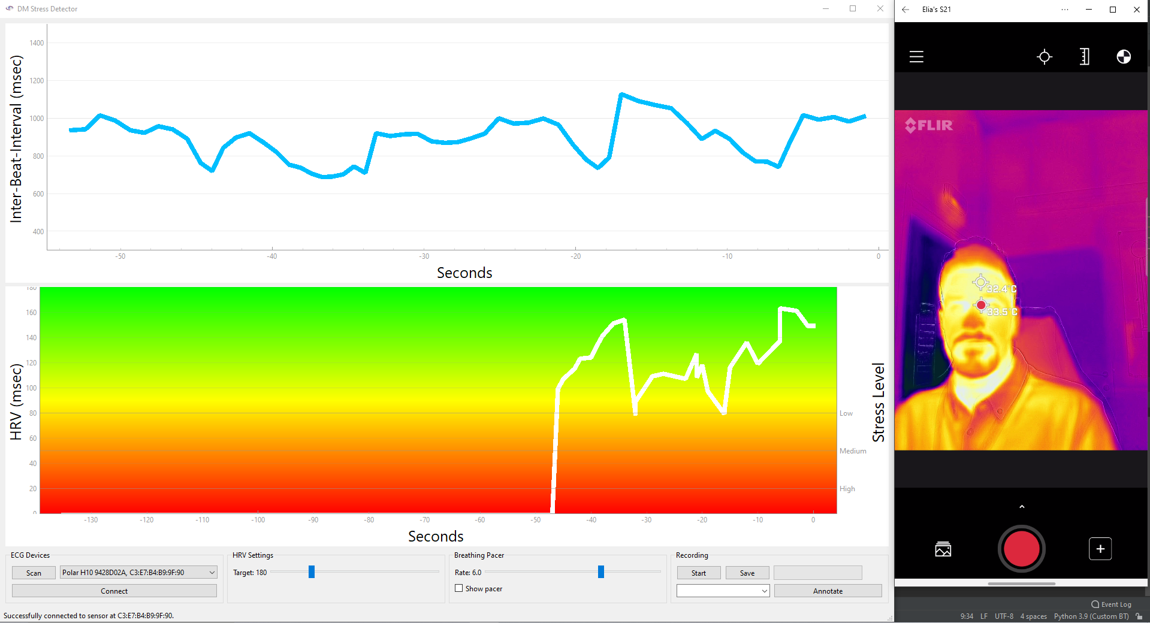Click the plus add icon in FLIR
This screenshot has height=623, width=1150.
(1100, 549)
